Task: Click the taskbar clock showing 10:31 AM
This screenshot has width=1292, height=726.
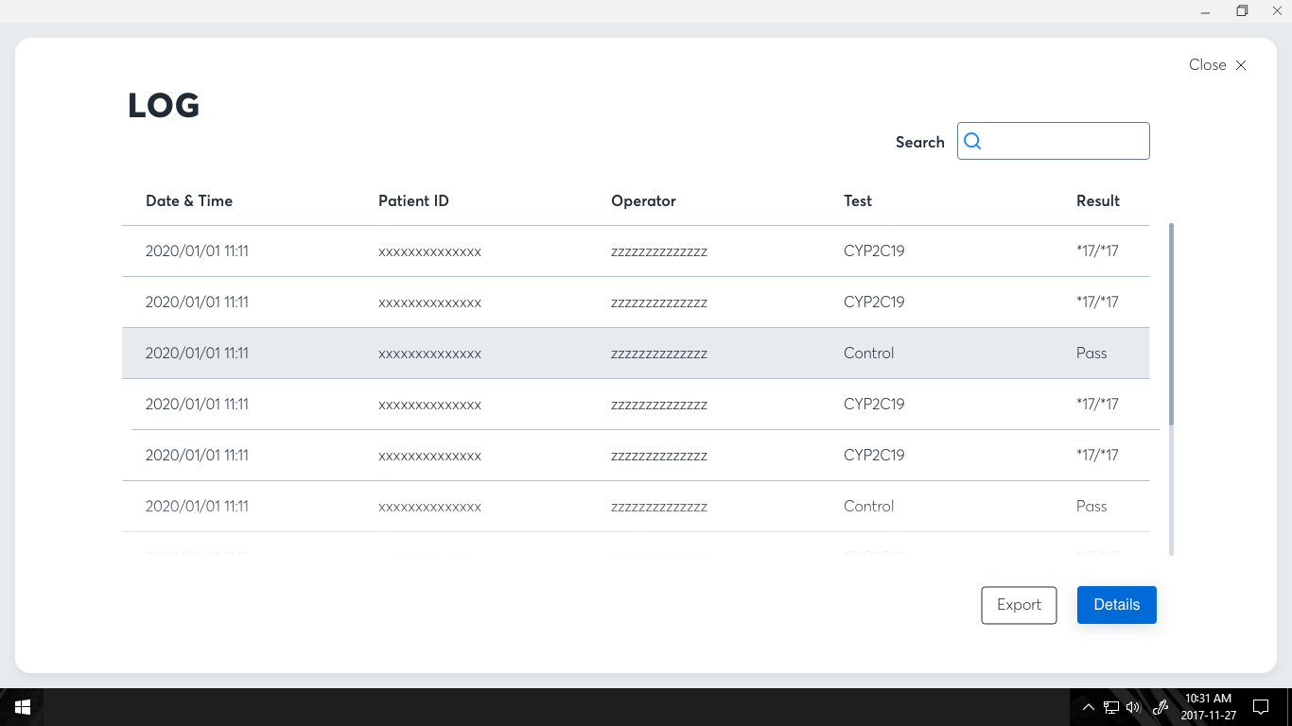Action: [x=1208, y=707]
